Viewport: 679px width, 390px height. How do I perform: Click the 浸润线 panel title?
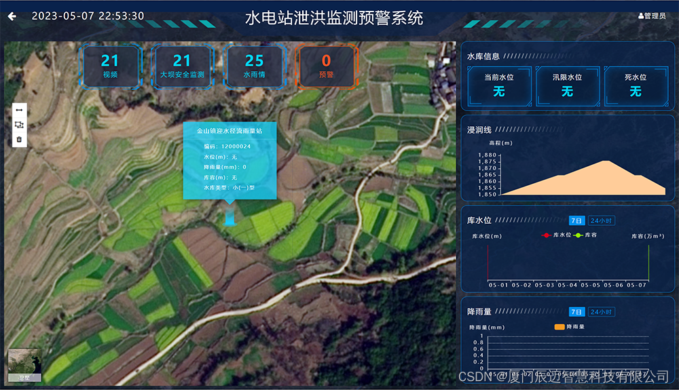pos(479,130)
